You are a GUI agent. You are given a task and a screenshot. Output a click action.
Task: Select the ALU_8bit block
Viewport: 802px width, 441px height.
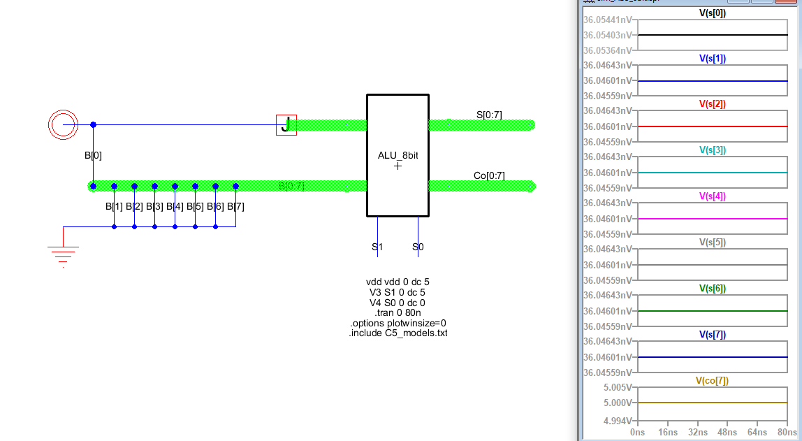click(398, 155)
